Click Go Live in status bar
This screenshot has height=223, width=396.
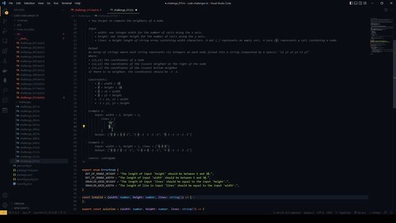[360, 212]
